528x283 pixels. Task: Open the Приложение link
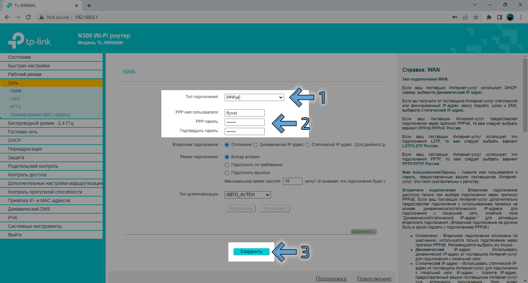coord(374,279)
